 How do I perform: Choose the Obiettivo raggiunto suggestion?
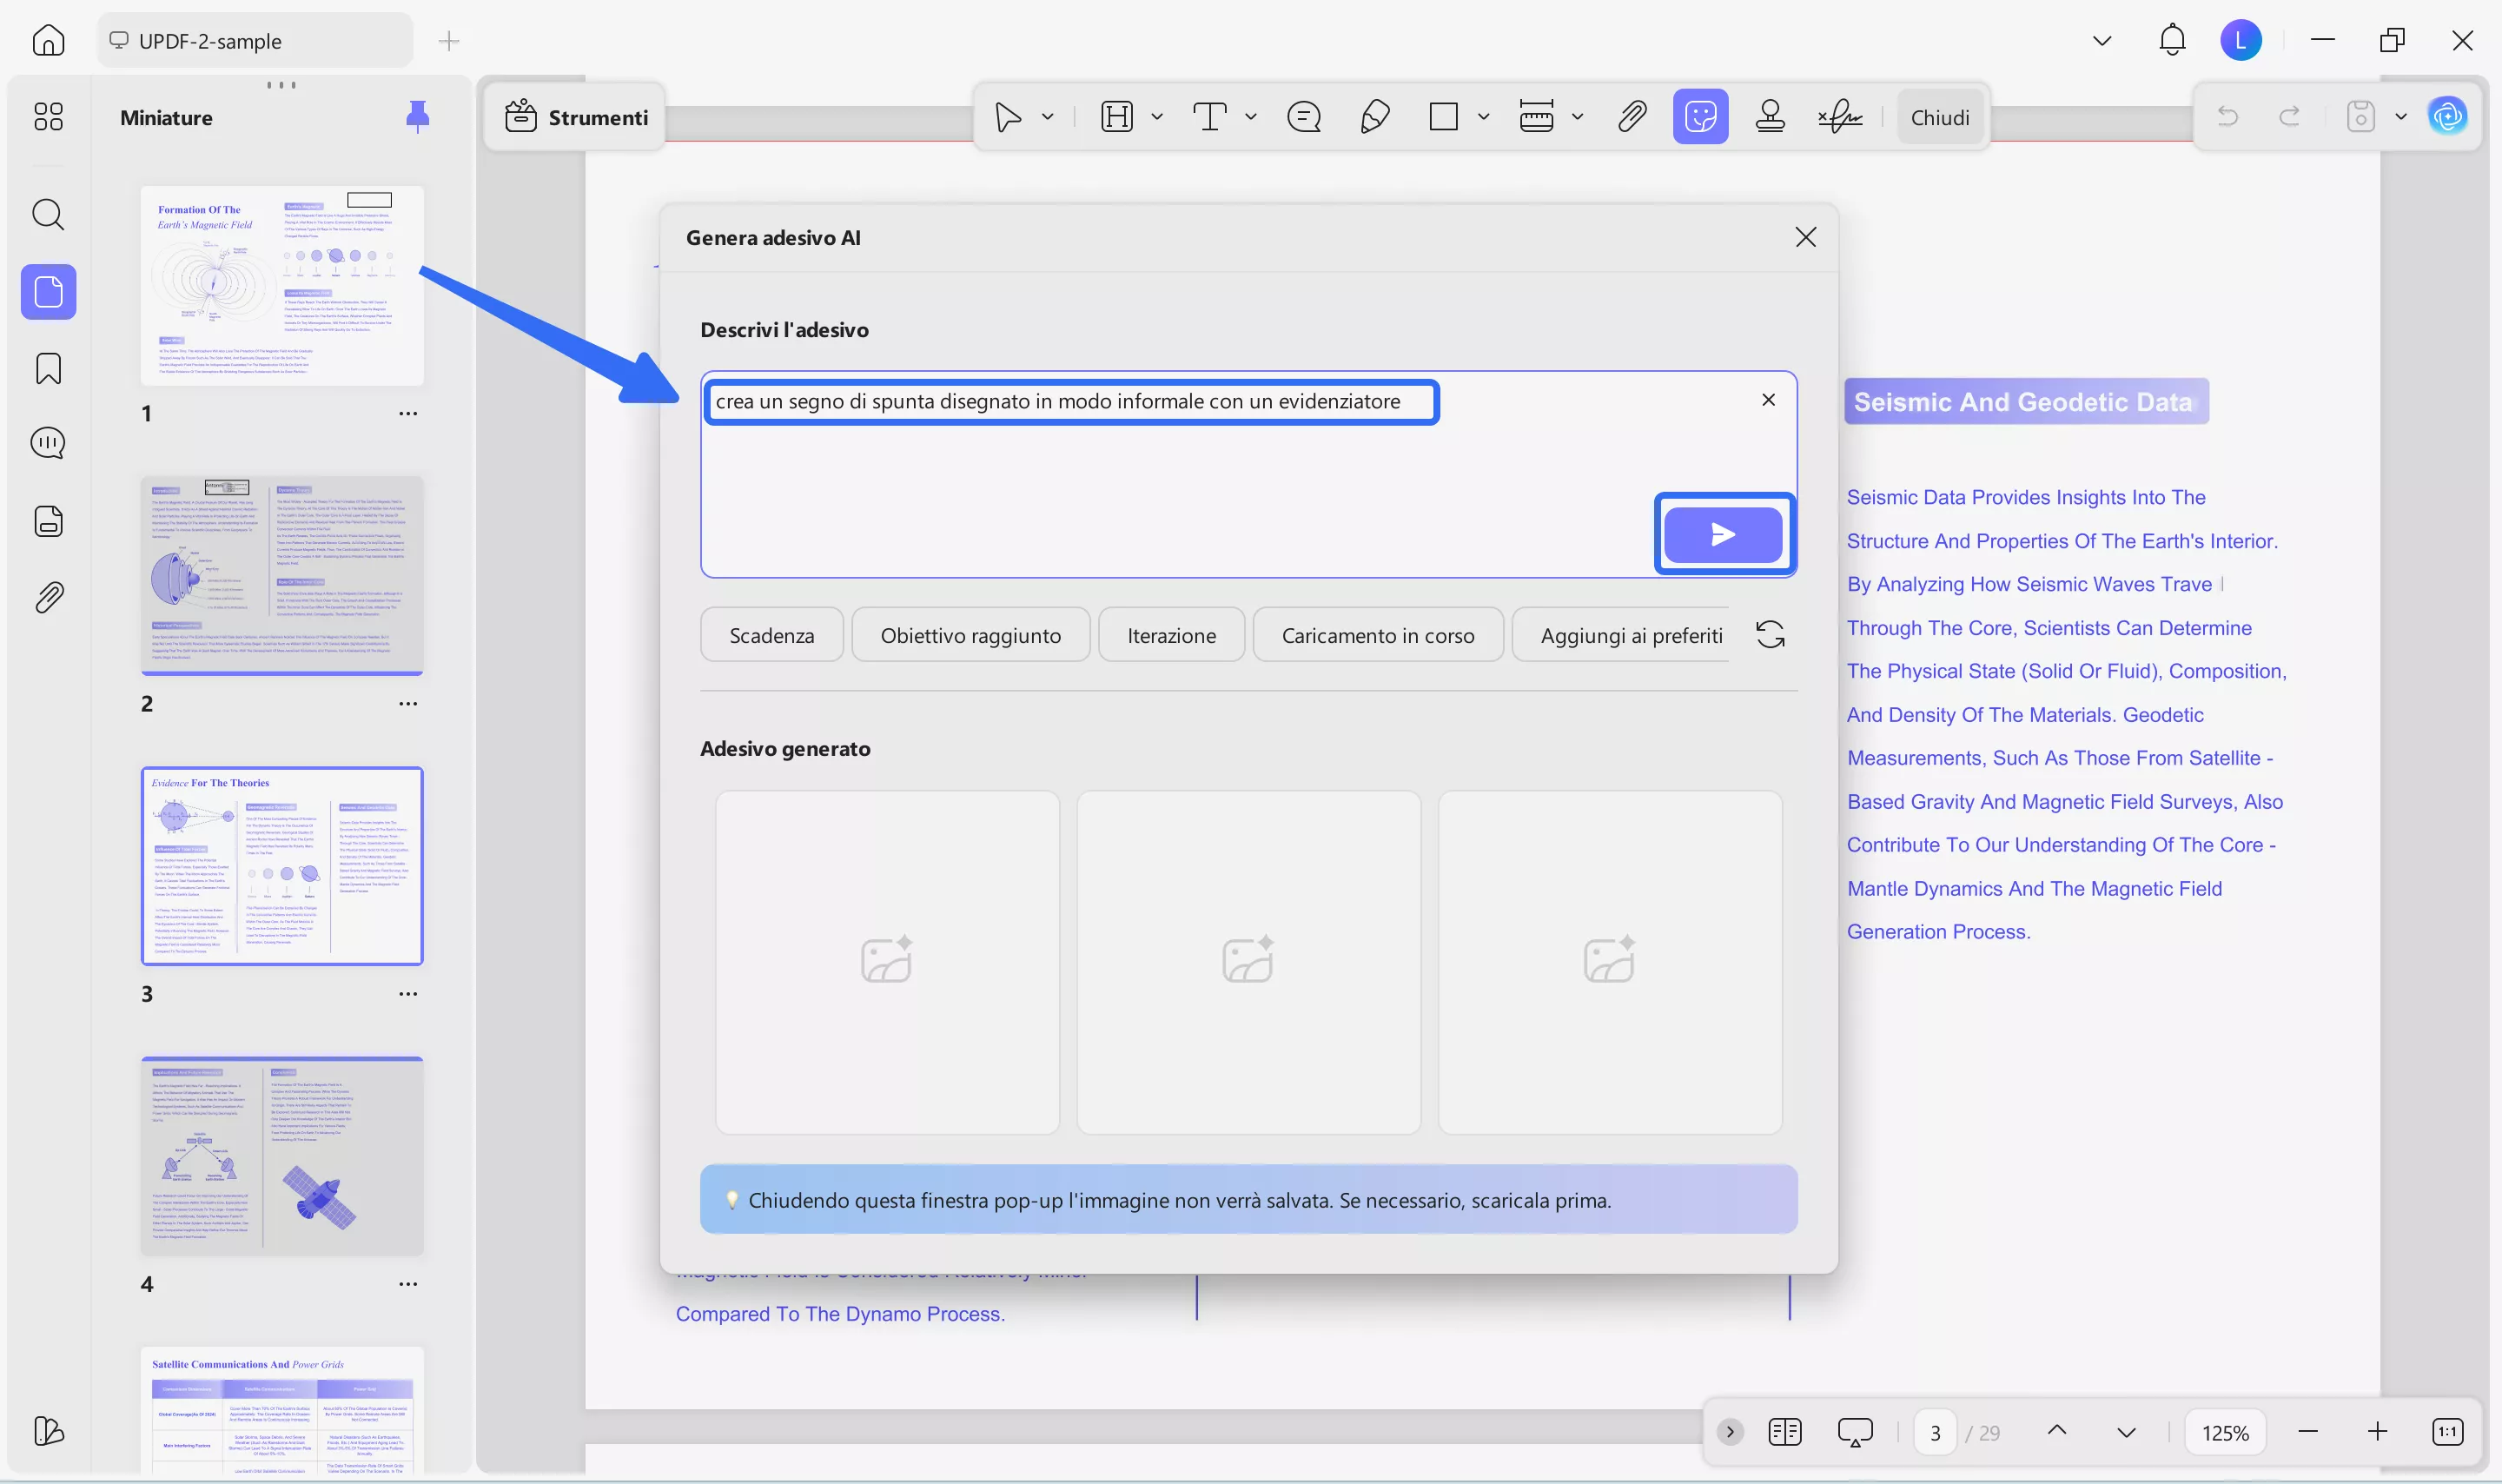[x=970, y=635]
